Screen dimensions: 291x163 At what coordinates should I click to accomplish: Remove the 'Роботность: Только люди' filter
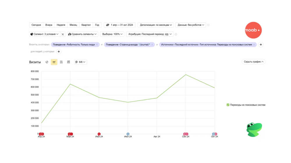[x=97, y=45]
